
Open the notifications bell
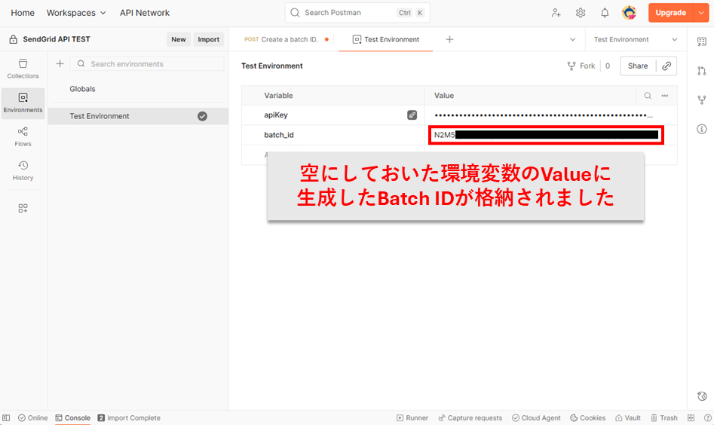click(x=604, y=13)
